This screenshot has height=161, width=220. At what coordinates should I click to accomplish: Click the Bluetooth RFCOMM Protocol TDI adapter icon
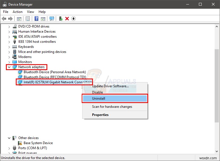20,77
